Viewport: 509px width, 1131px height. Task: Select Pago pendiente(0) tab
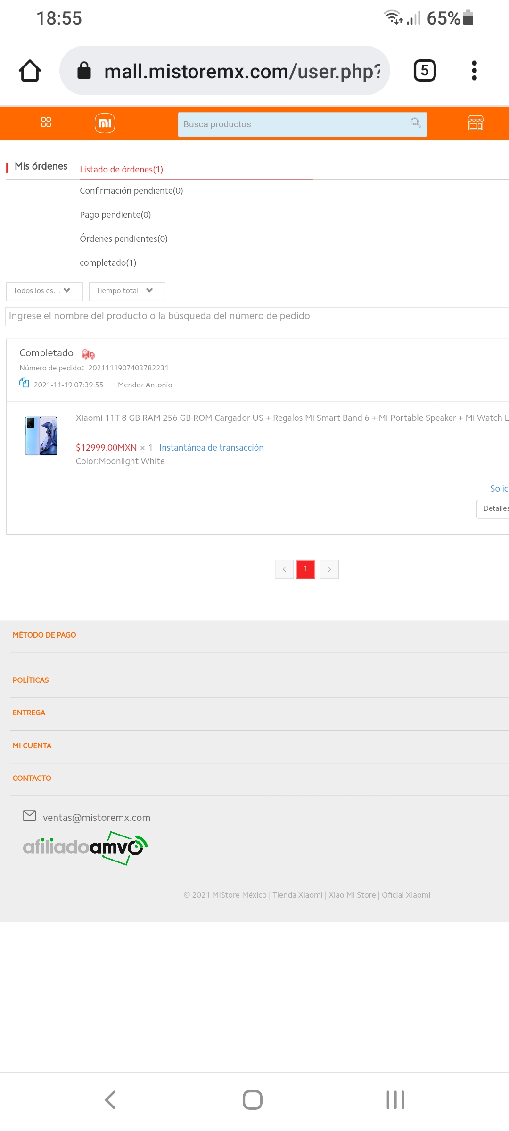(115, 214)
